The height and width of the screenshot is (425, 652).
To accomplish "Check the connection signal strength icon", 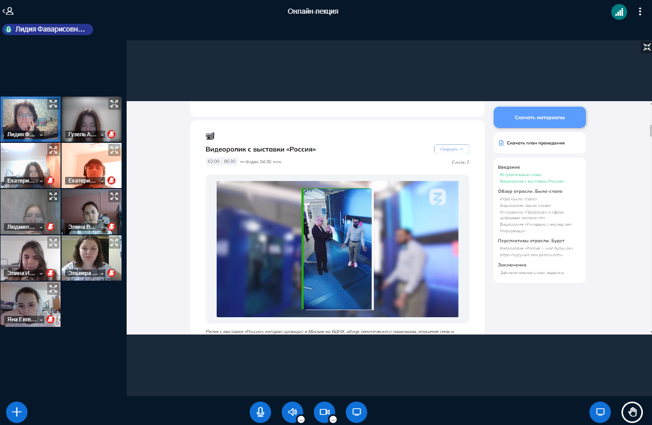I will (619, 12).
